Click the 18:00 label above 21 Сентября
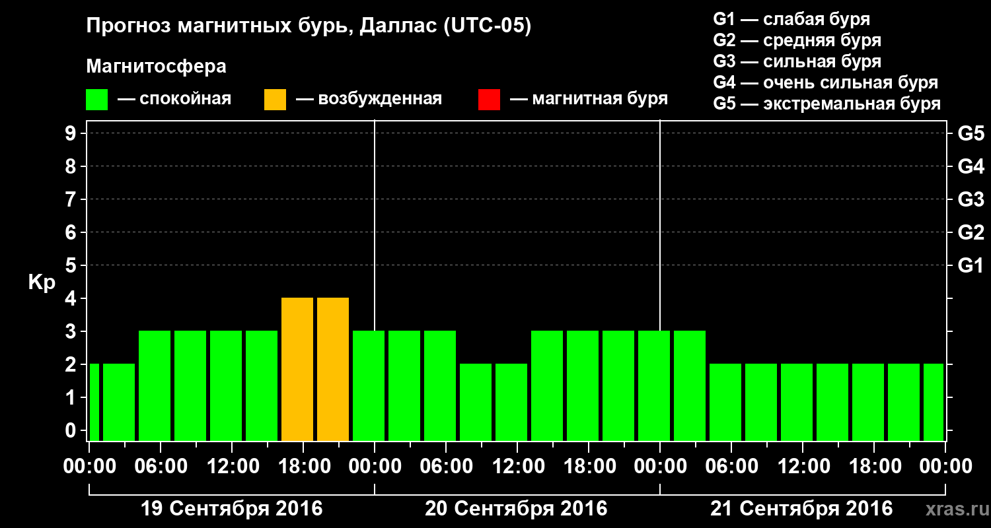The width and height of the screenshot is (991, 528). coord(874,467)
